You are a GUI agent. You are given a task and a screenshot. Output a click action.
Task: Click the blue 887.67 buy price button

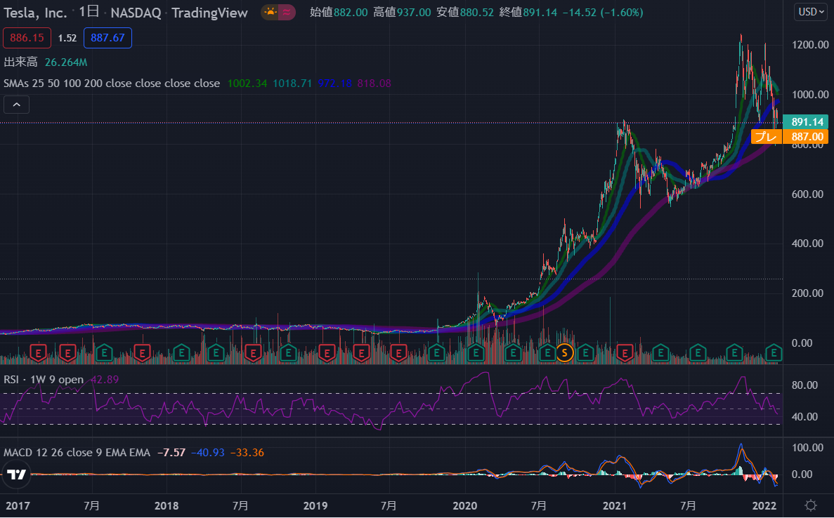click(x=107, y=38)
